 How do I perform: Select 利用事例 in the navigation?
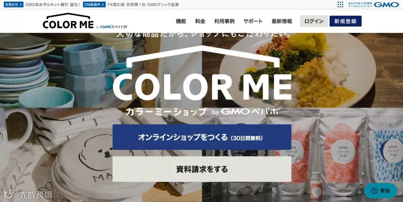click(x=224, y=21)
